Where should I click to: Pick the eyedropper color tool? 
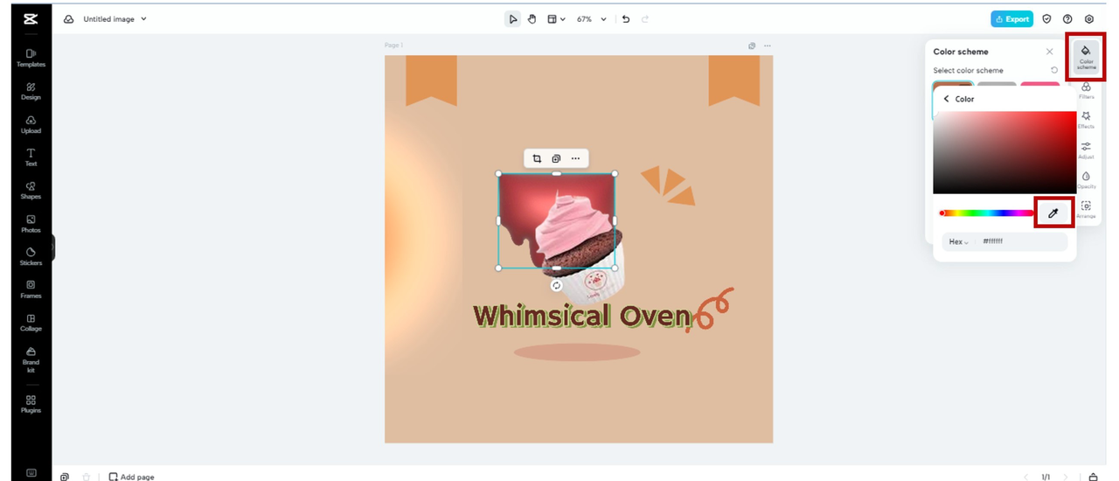pyautogui.click(x=1053, y=213)
